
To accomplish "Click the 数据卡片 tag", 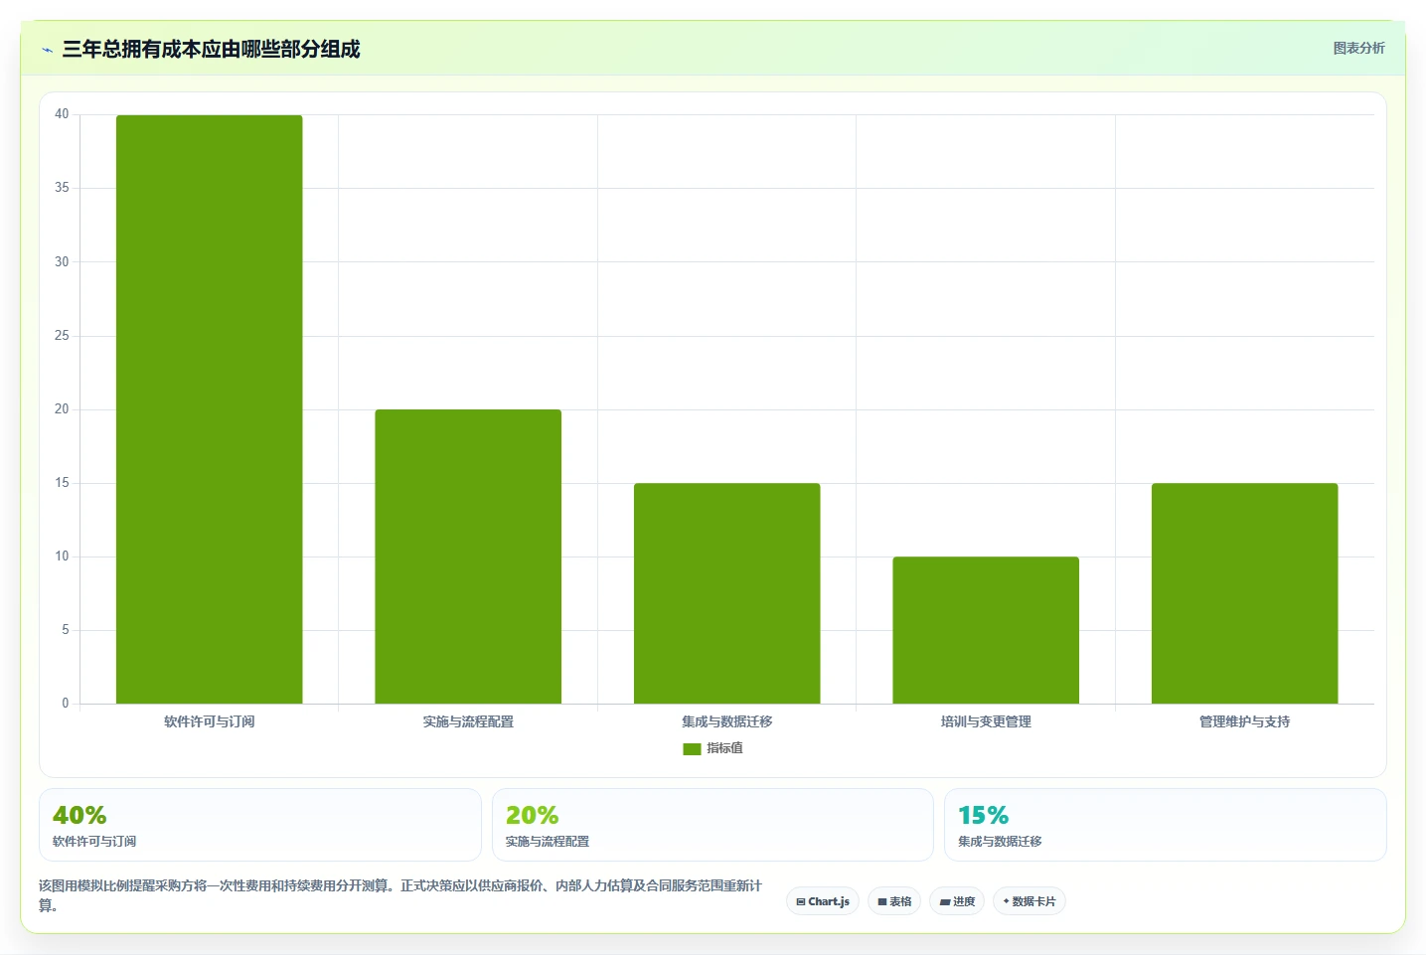I will point(1030,901).
